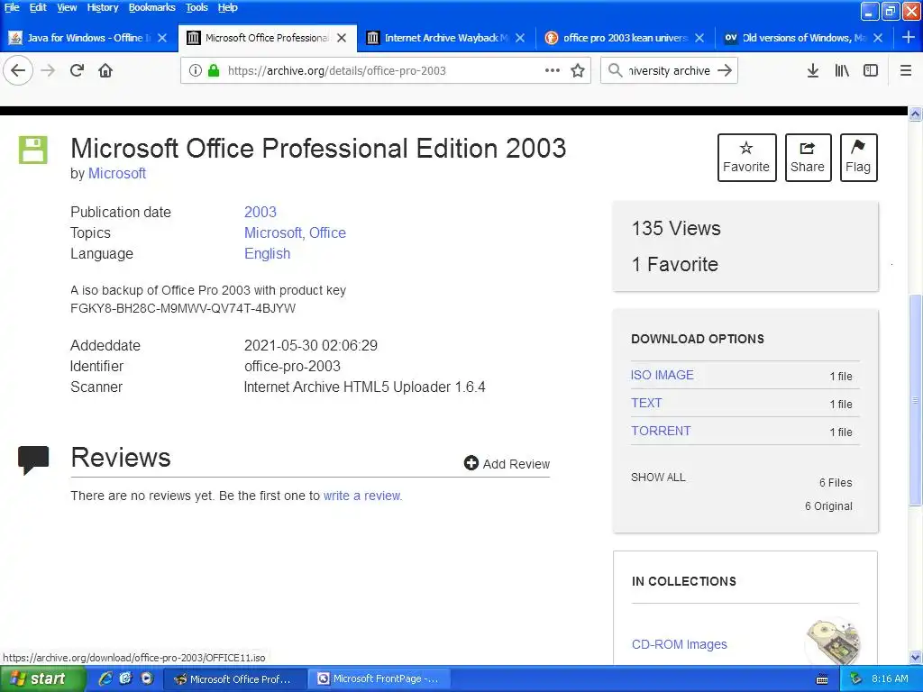Go back to the previous page
The width and height of the screenshot is (923, 692).
(18, 70)
